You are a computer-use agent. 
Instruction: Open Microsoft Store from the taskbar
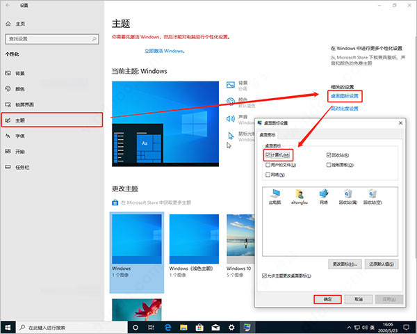(x=199, y=327)
